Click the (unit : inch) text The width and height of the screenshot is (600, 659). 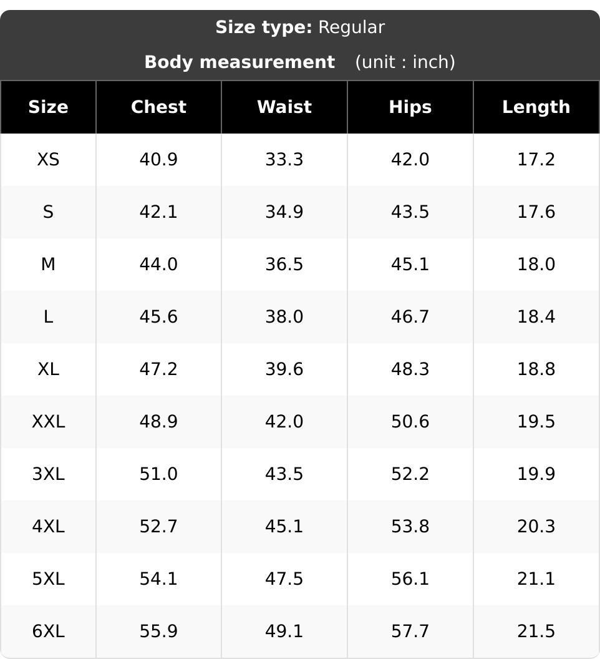point(405,62)
